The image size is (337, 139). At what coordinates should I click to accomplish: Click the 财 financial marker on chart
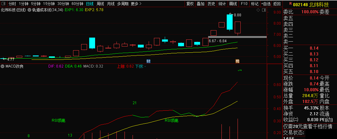pyautogui.click(x=148, y=61)
